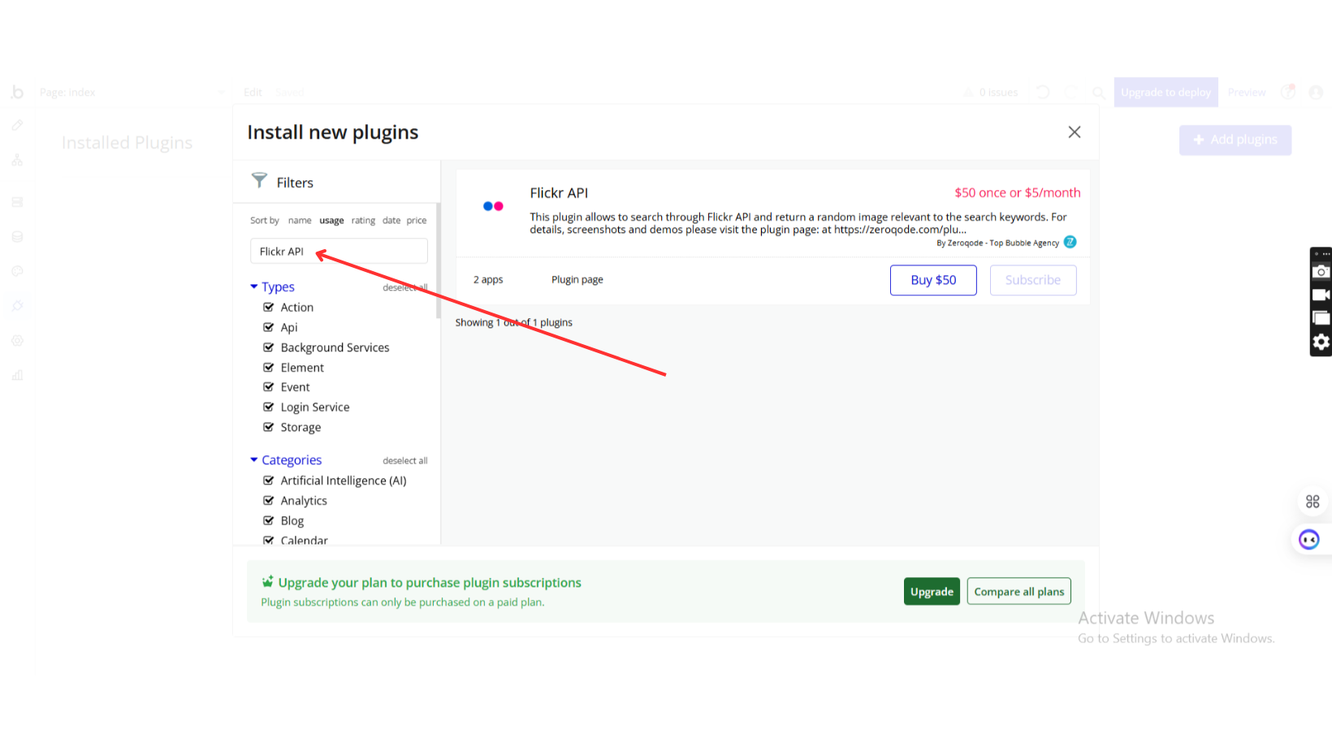Click the screenshot camera icon

click(x=1321, y=272)
